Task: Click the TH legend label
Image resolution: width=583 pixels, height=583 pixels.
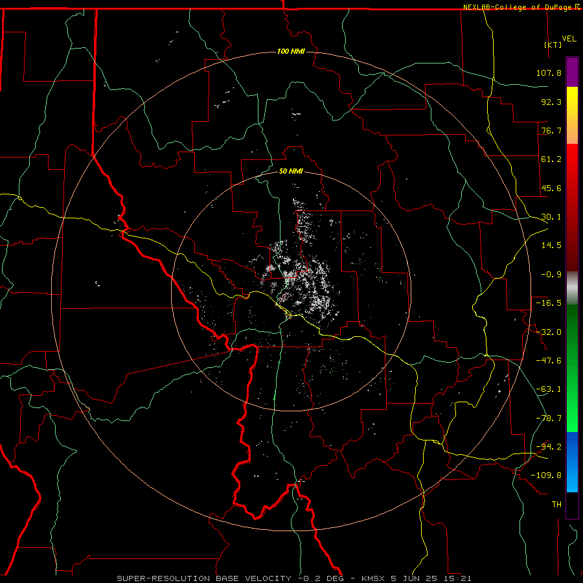Action: (556, 504)
